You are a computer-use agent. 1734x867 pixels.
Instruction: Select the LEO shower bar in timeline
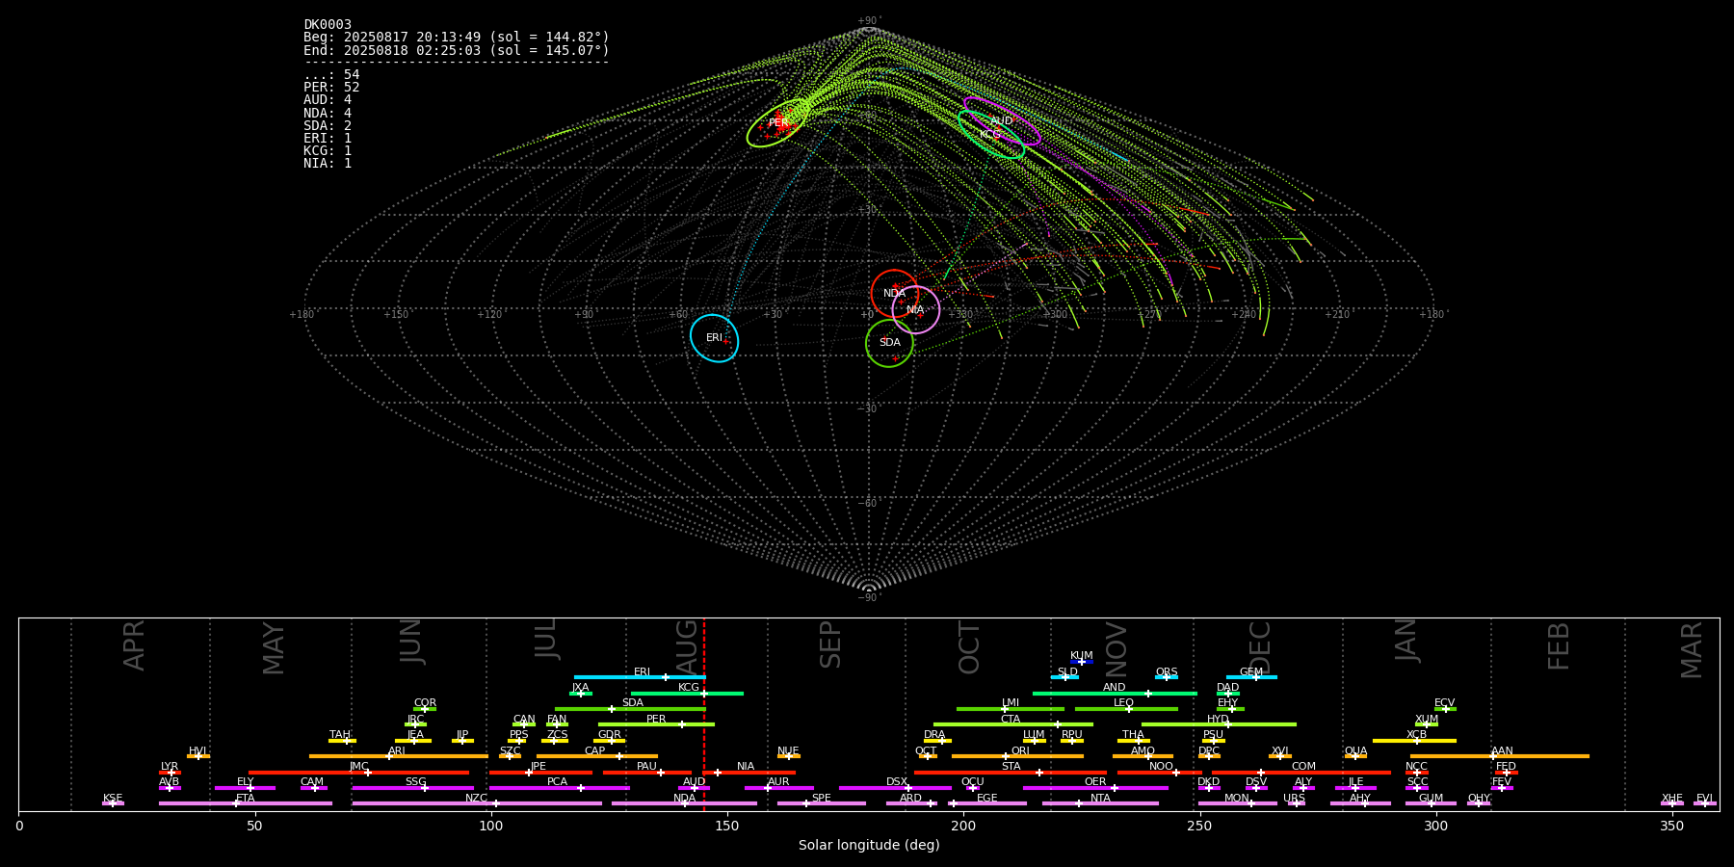click(x=1126, y=709)
